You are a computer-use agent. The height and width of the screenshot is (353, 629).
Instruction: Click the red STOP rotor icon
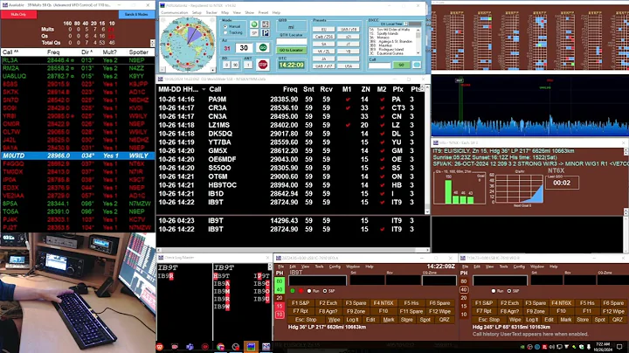pyautogui.click(x=263, y=64)
